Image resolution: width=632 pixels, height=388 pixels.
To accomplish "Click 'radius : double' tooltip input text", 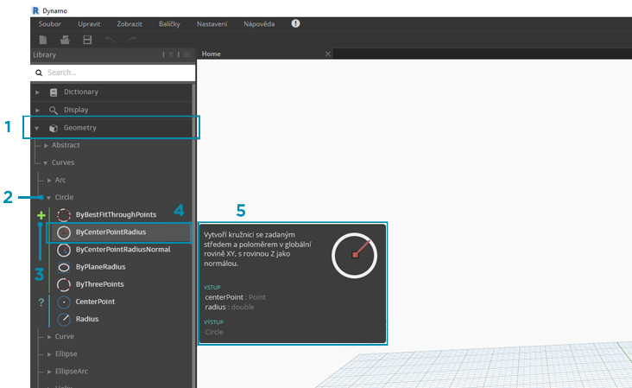I will coord(230,307).
